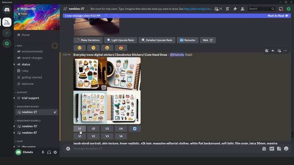Create thread icon on hovered message
The height and width of the screenshot is (165, 294).
tap(279, 51)
